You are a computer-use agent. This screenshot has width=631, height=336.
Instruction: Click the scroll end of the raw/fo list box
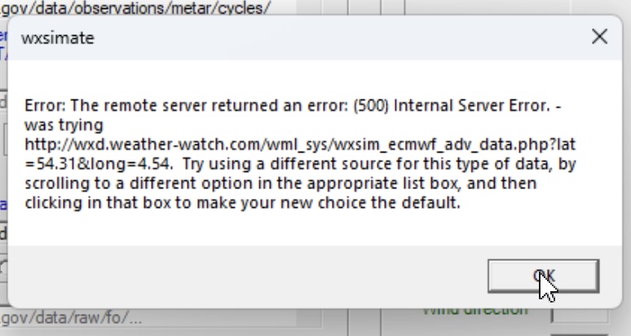[309, 318]
